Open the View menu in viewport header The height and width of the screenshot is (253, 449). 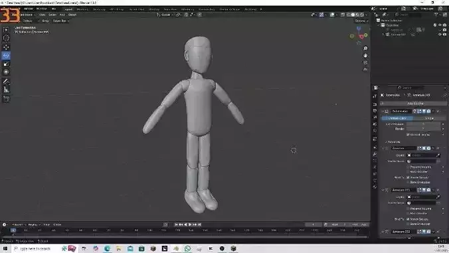pyautogui.click(x=42, y=15)
